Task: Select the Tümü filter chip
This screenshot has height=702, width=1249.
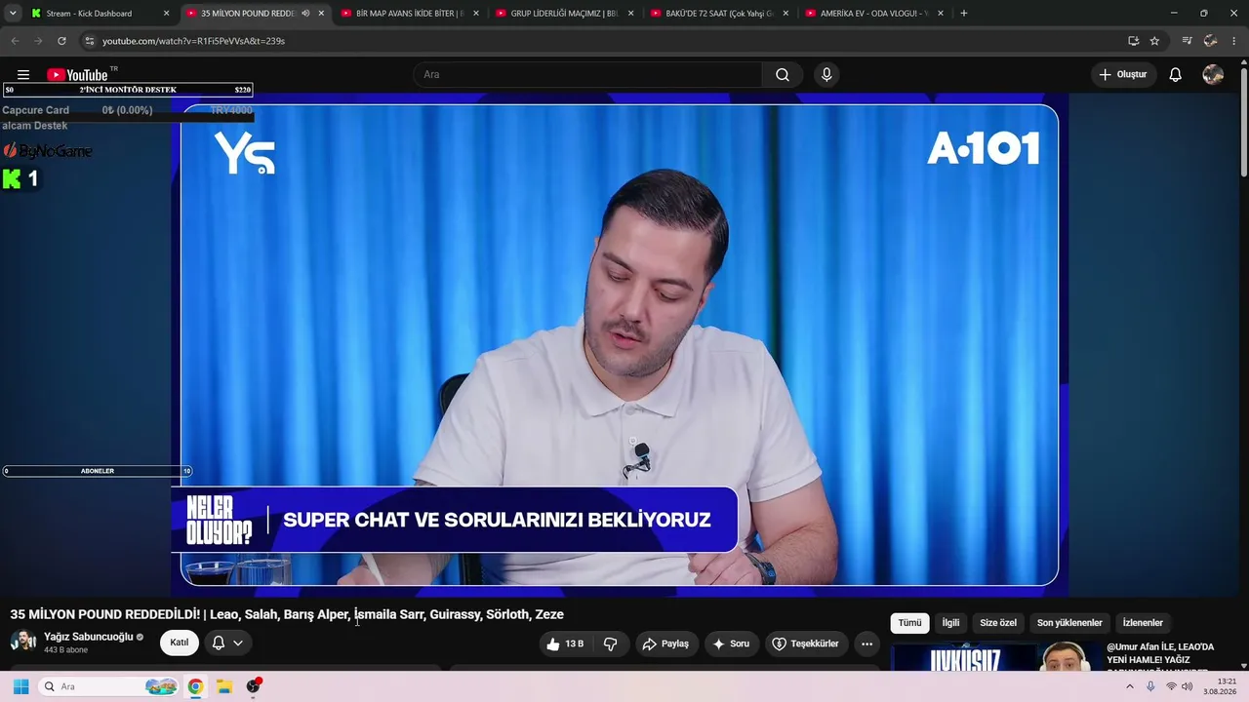Action: click(x=909, y=623)
